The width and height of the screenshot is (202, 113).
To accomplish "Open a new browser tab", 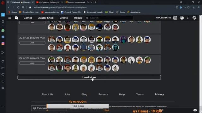I will click(x=96, y=2).
